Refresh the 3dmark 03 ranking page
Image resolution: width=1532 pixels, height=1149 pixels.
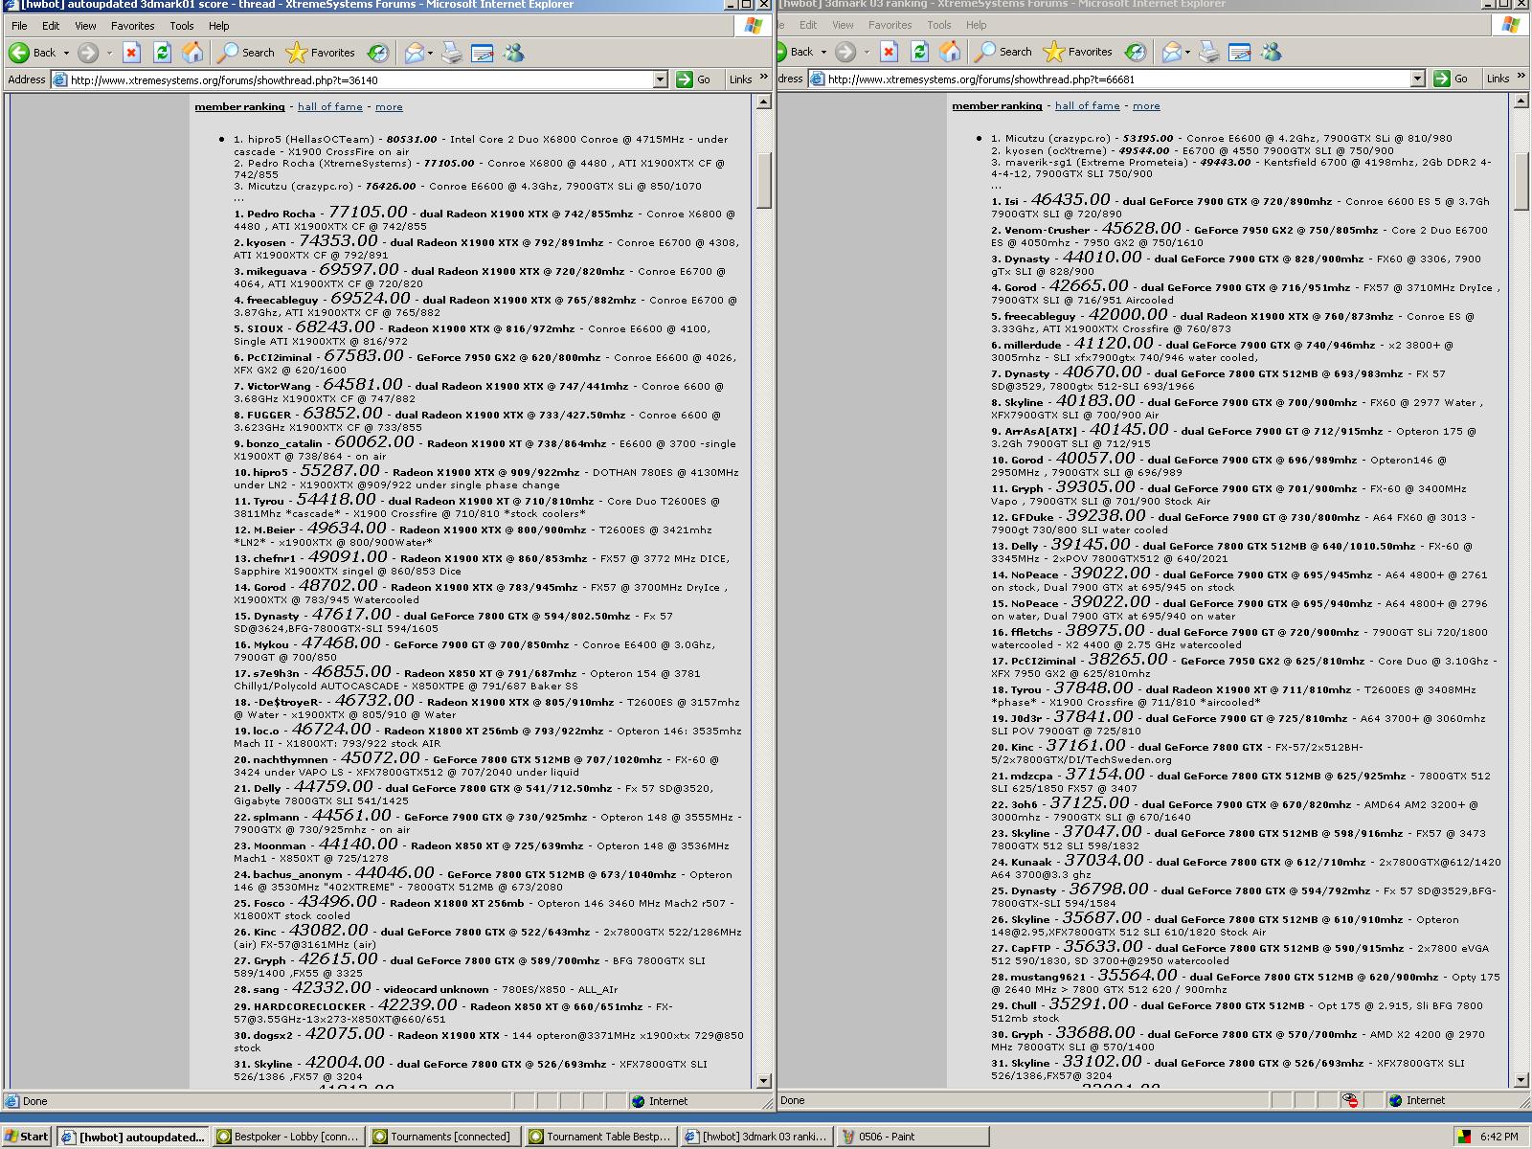[x=919, y=52]
